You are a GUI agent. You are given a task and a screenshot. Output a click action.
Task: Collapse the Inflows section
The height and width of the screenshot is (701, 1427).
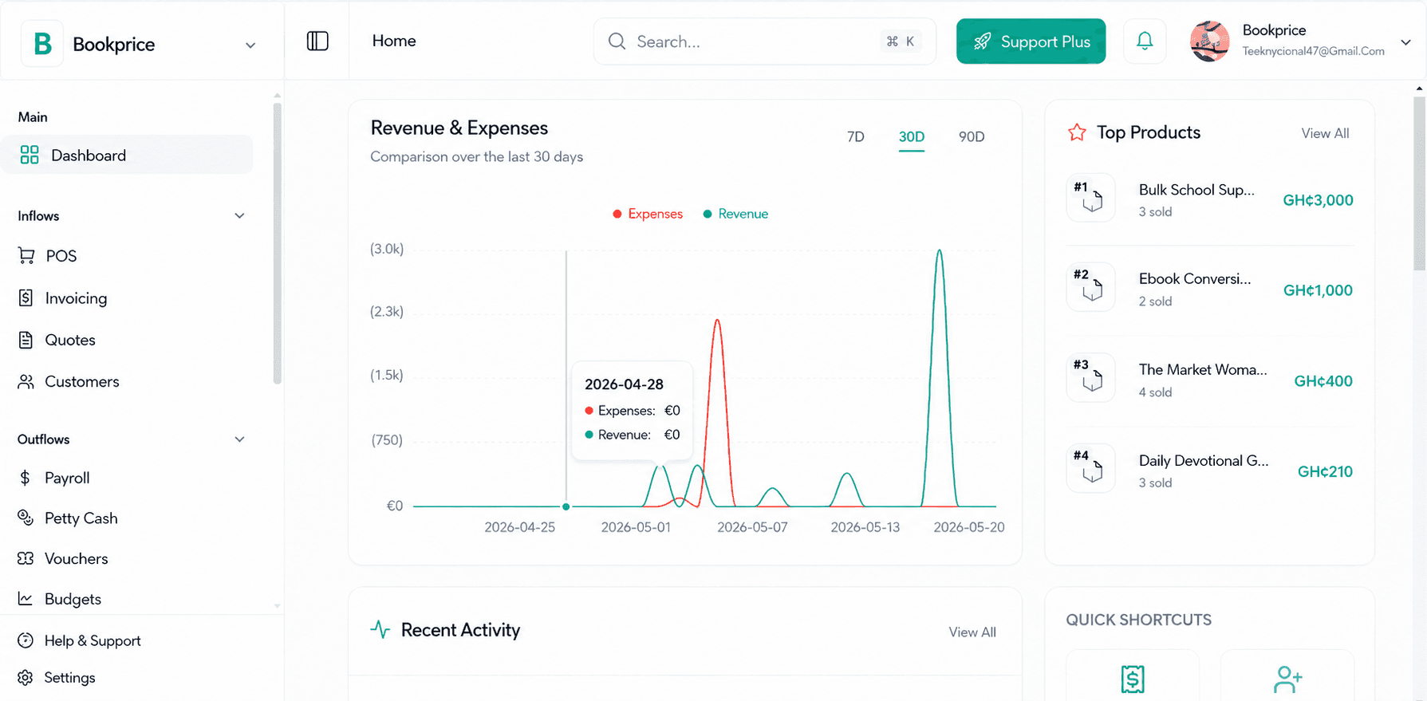coord(239,216)
